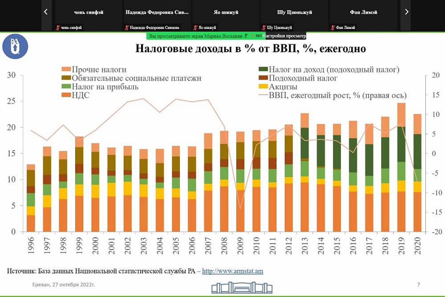Click the НДС legend color swatch
445x297 pixels.
66,95
